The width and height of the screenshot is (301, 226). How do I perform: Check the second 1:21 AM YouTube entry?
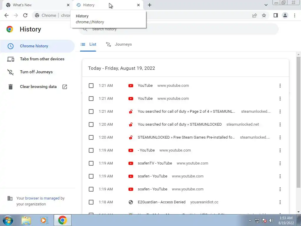tap(91, 99)
